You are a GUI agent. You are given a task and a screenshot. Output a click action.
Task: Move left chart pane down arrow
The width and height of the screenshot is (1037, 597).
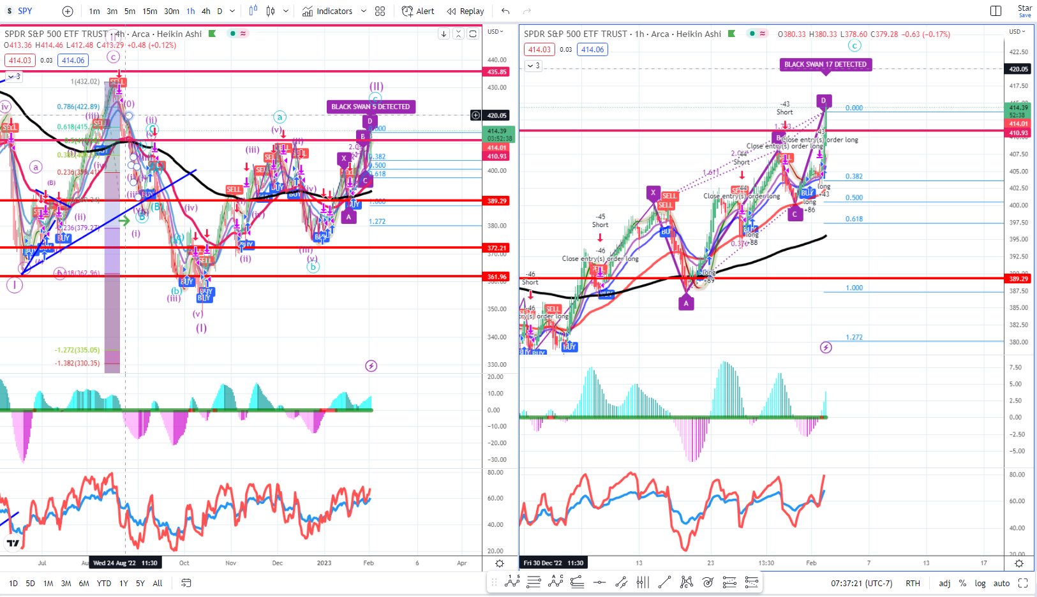pyautogui.click(x=444, y=34)
